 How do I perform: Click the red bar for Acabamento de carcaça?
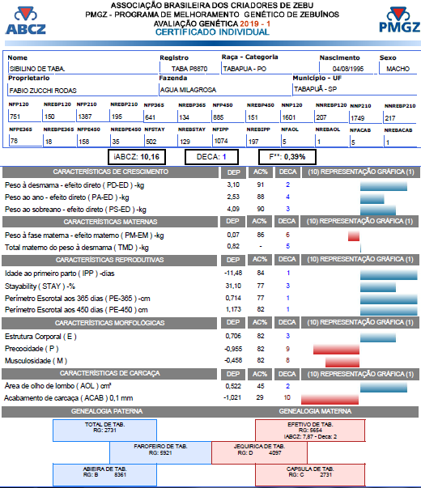pyautogui.click(x=330, y=400)
